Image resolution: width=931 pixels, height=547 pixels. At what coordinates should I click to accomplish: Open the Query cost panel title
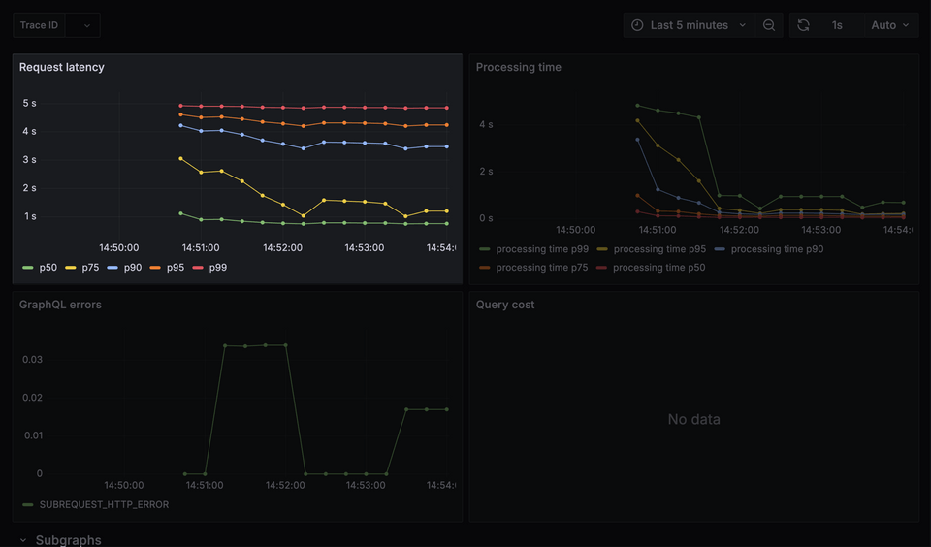[x=504, y=305]
